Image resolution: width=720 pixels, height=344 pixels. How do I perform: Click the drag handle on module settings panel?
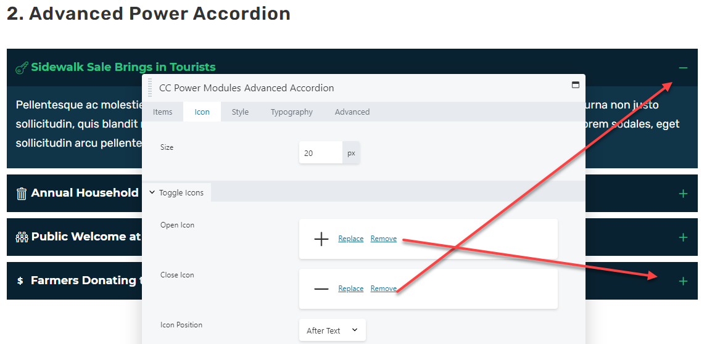[150, 87]
